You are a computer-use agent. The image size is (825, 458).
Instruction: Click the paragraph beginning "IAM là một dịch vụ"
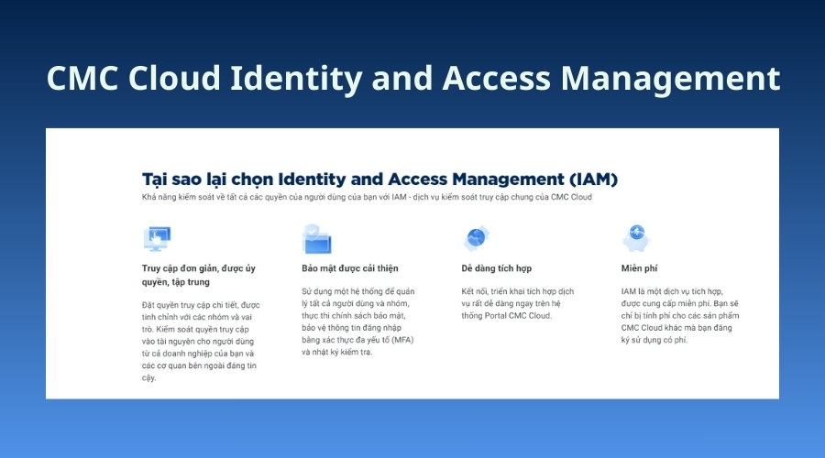click(x=680, y=315)
